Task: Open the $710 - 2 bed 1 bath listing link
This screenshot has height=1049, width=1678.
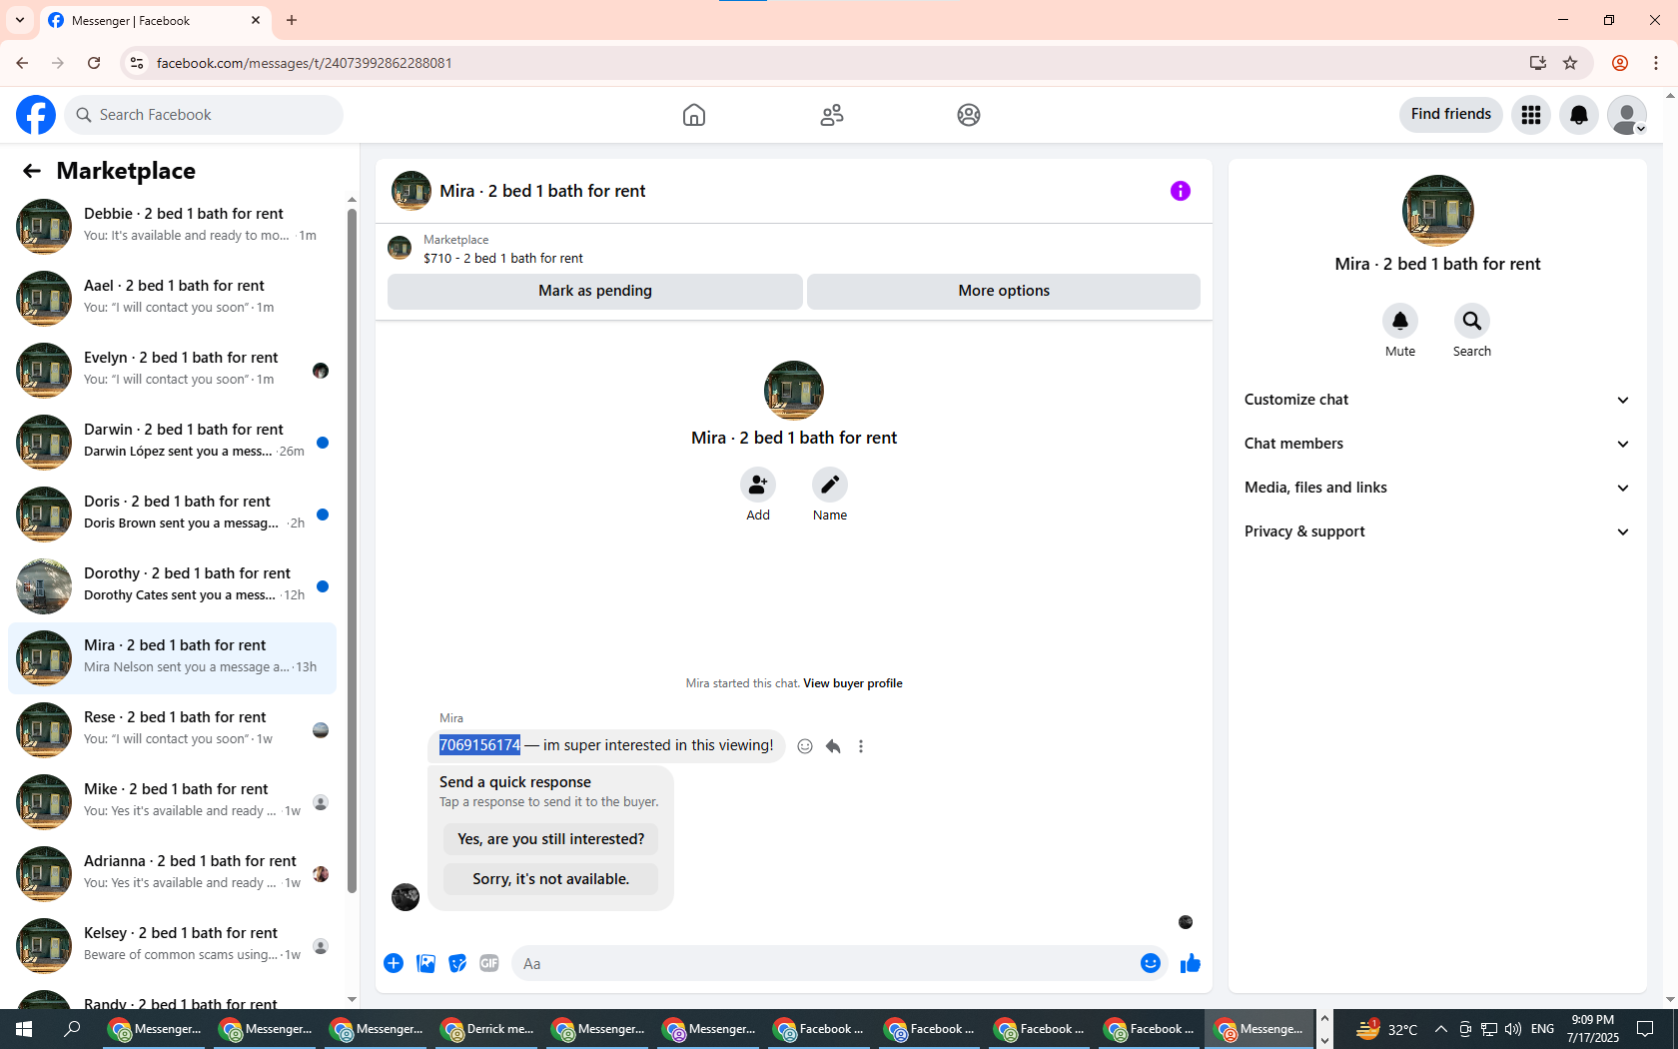Action: 503,258
